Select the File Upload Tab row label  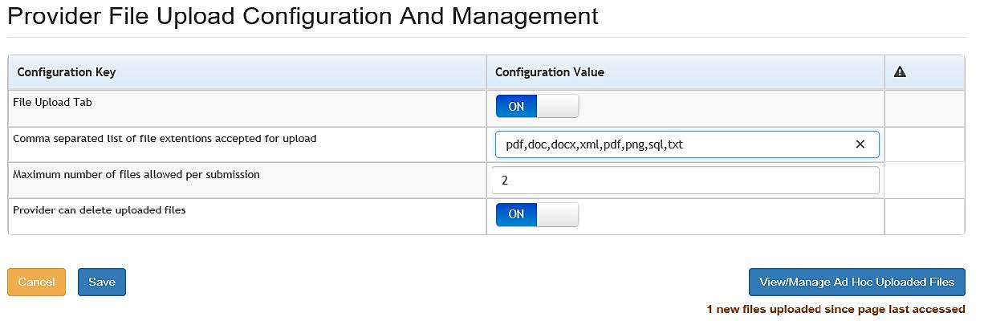pos(53,102)
